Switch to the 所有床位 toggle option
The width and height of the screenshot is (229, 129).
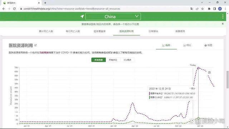(x=113, y=60)
